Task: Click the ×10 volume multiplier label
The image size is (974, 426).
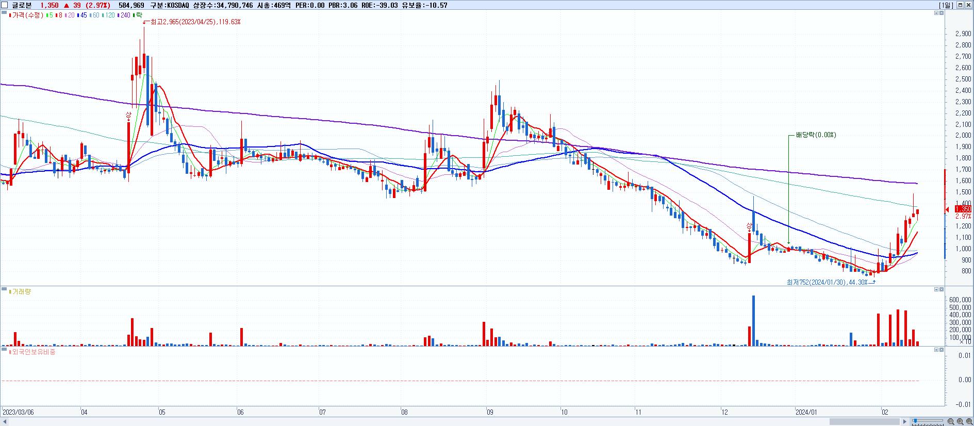Action: [x=965, y=342]
